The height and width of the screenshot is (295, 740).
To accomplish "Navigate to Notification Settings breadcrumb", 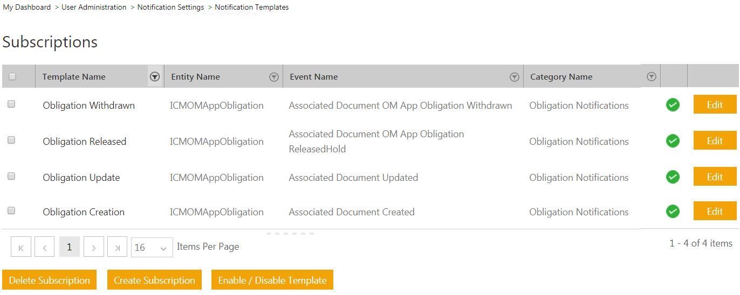I will coord(170,8).
